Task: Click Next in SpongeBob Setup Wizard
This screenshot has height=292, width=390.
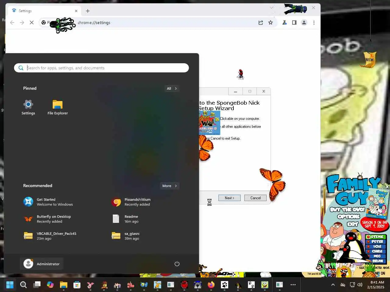Action: tap(229, 198)
